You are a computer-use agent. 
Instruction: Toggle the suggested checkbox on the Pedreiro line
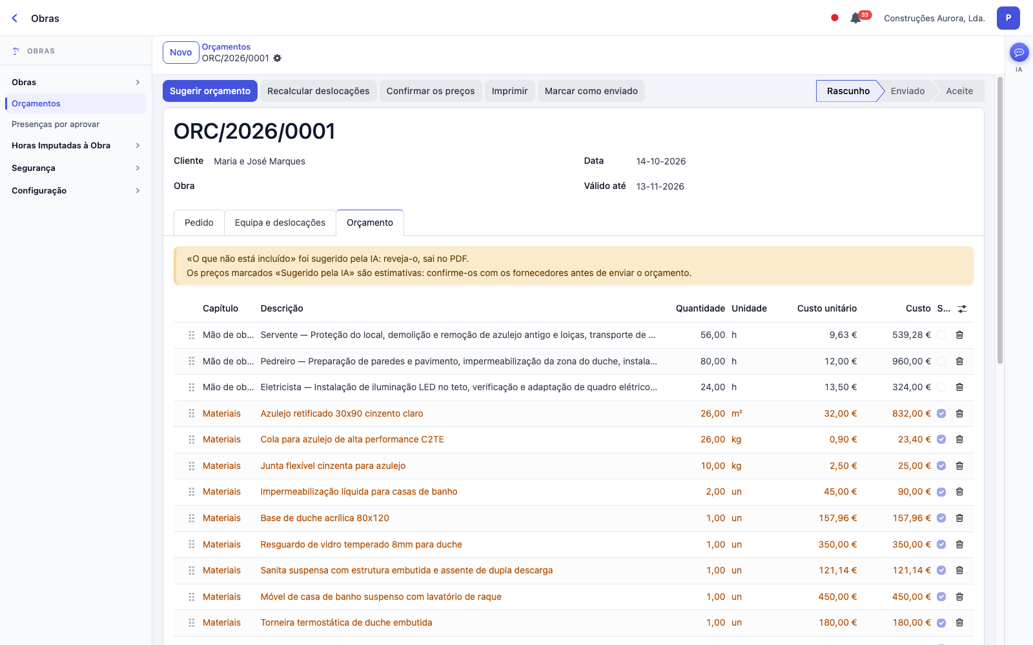[941, 361]
